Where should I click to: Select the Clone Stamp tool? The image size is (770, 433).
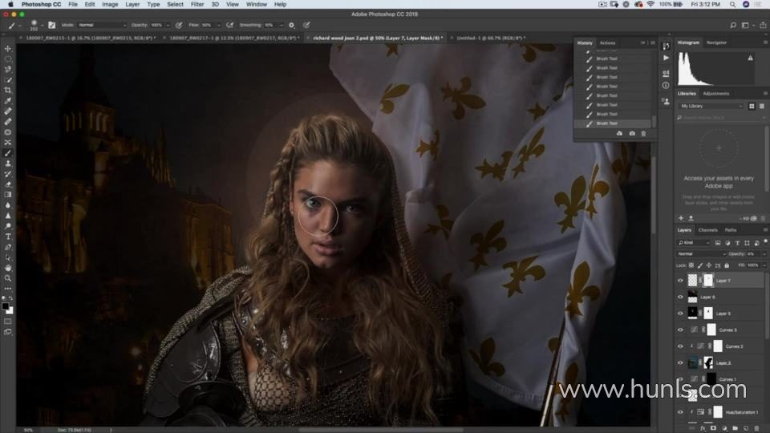click(x=8, y=164)
